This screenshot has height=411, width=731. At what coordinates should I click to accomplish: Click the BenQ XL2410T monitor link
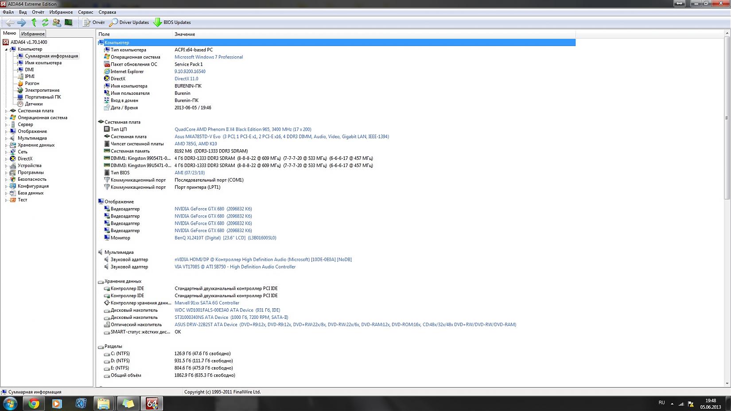click(226, 238)
